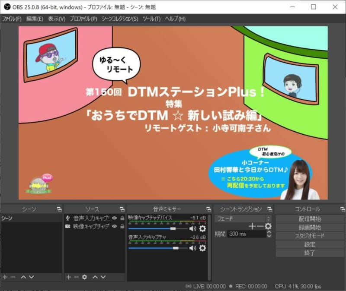This screenshot has width=346, height=291.
Task: Add a new scene with the plus icon
Action: pos(5,277)
